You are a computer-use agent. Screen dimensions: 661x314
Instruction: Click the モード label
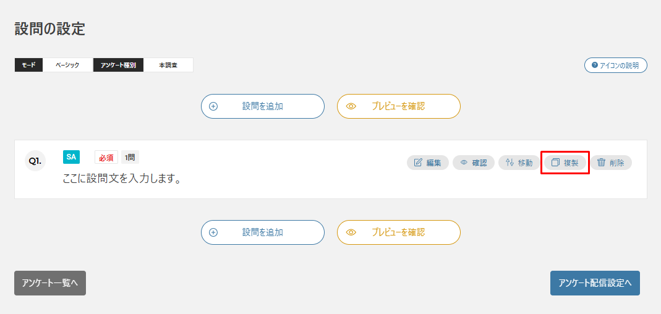tap(29, 65)
